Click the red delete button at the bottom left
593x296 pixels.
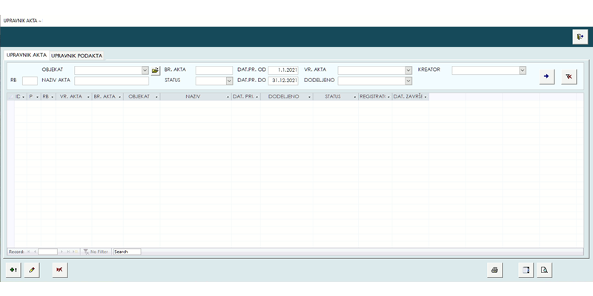59,270
